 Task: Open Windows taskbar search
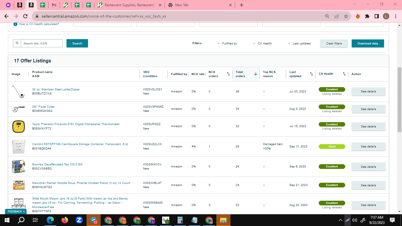point(21,220)
